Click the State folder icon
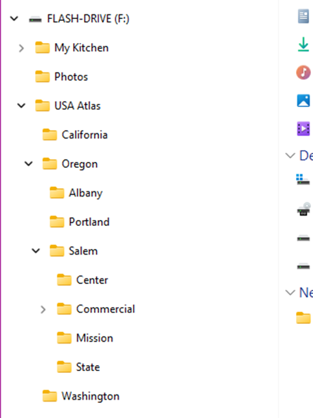The width and height of the screenshot is (313, 418). click(x=64, y=367)
